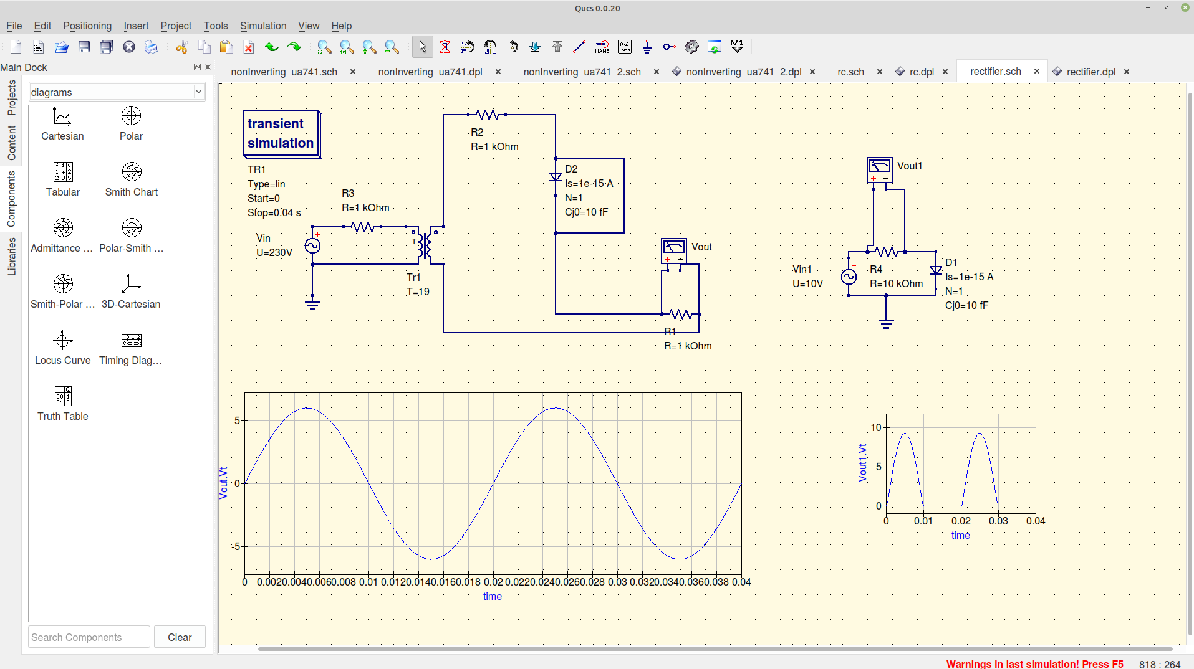The width and height of the screenshot is (1194, 669).
Task: Select the Wire drawing tool
Action: tap(579, 47)
